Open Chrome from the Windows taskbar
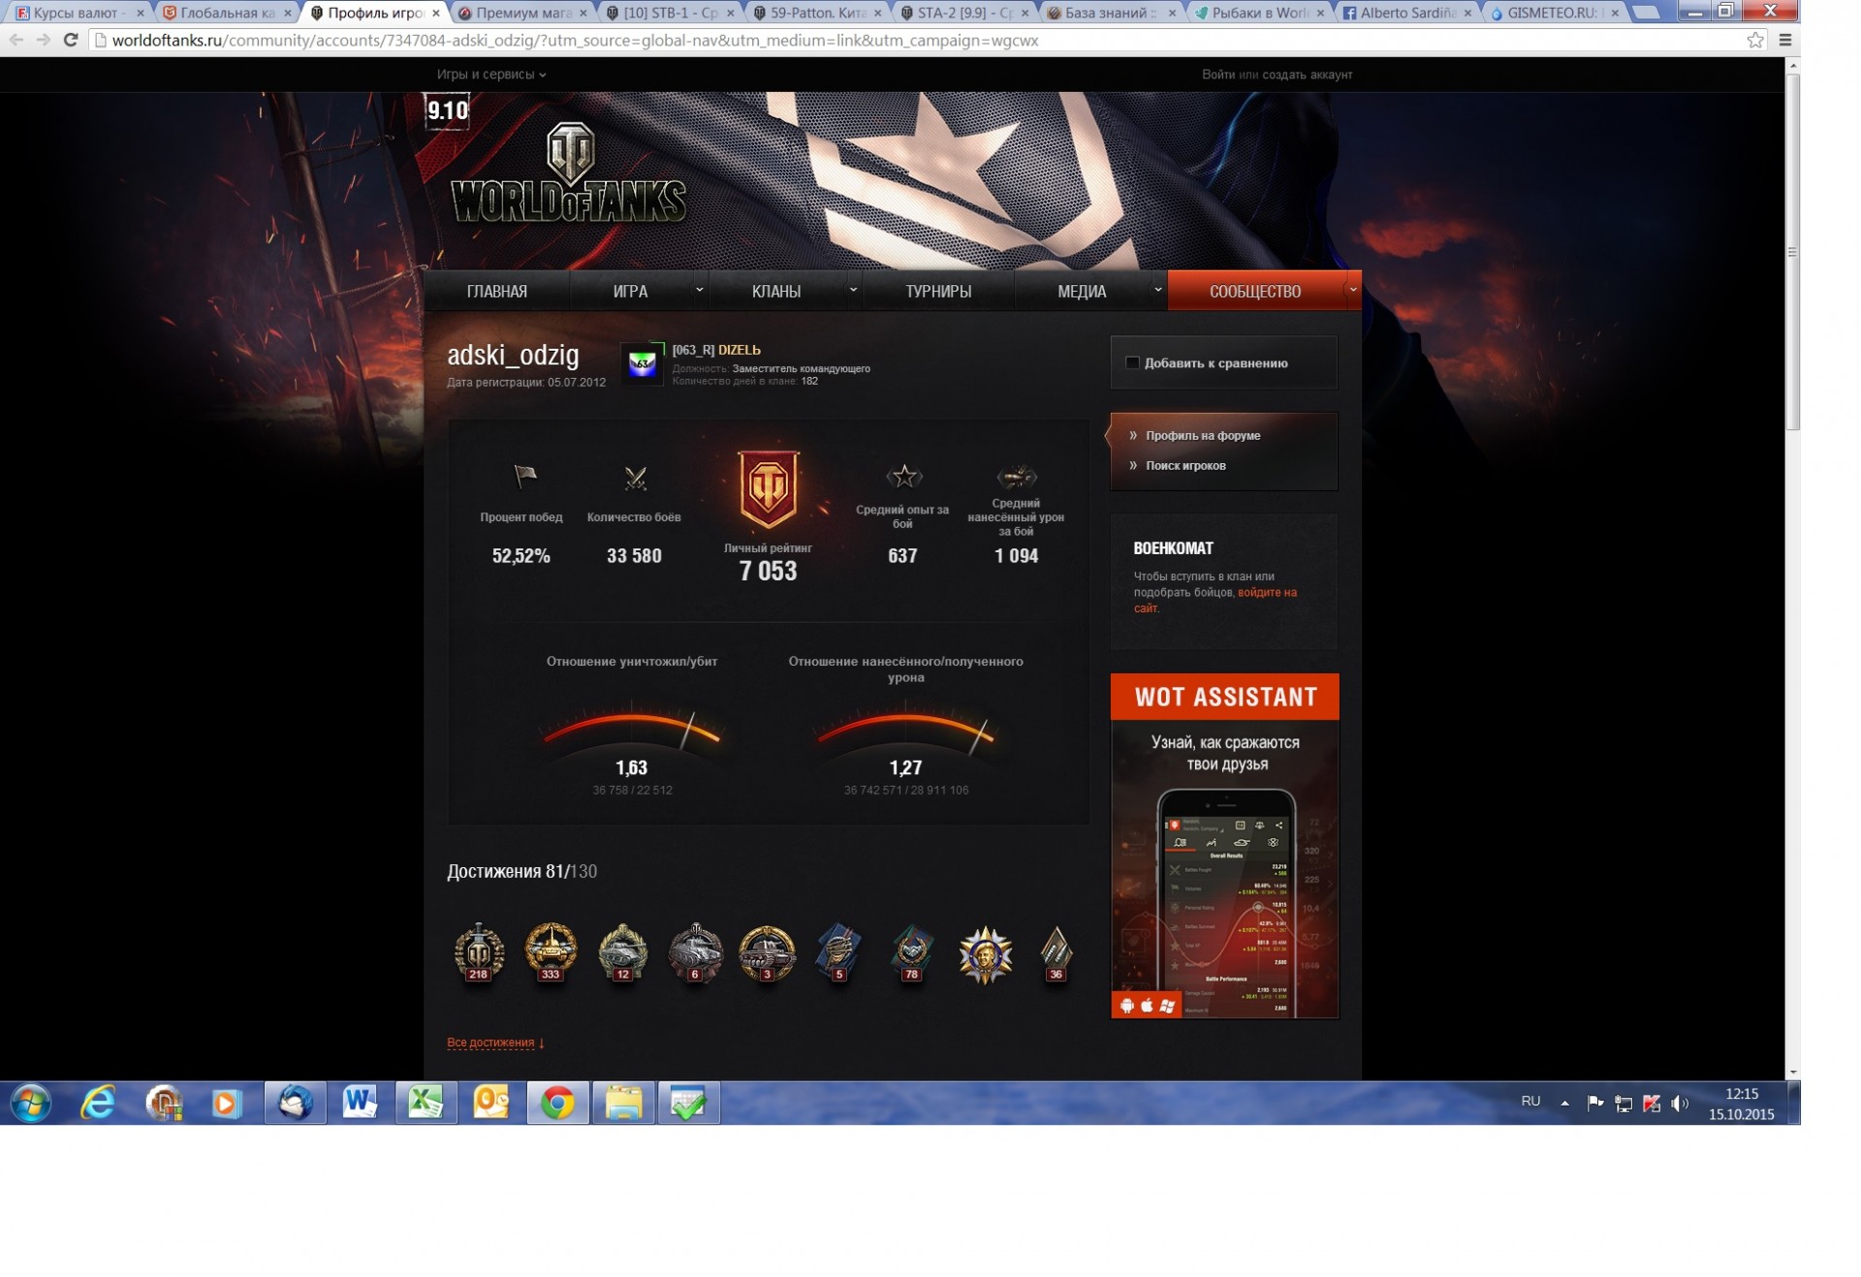This screenshot has height=1277, width=1861. pyautogui.click(x=557, y=1103)
